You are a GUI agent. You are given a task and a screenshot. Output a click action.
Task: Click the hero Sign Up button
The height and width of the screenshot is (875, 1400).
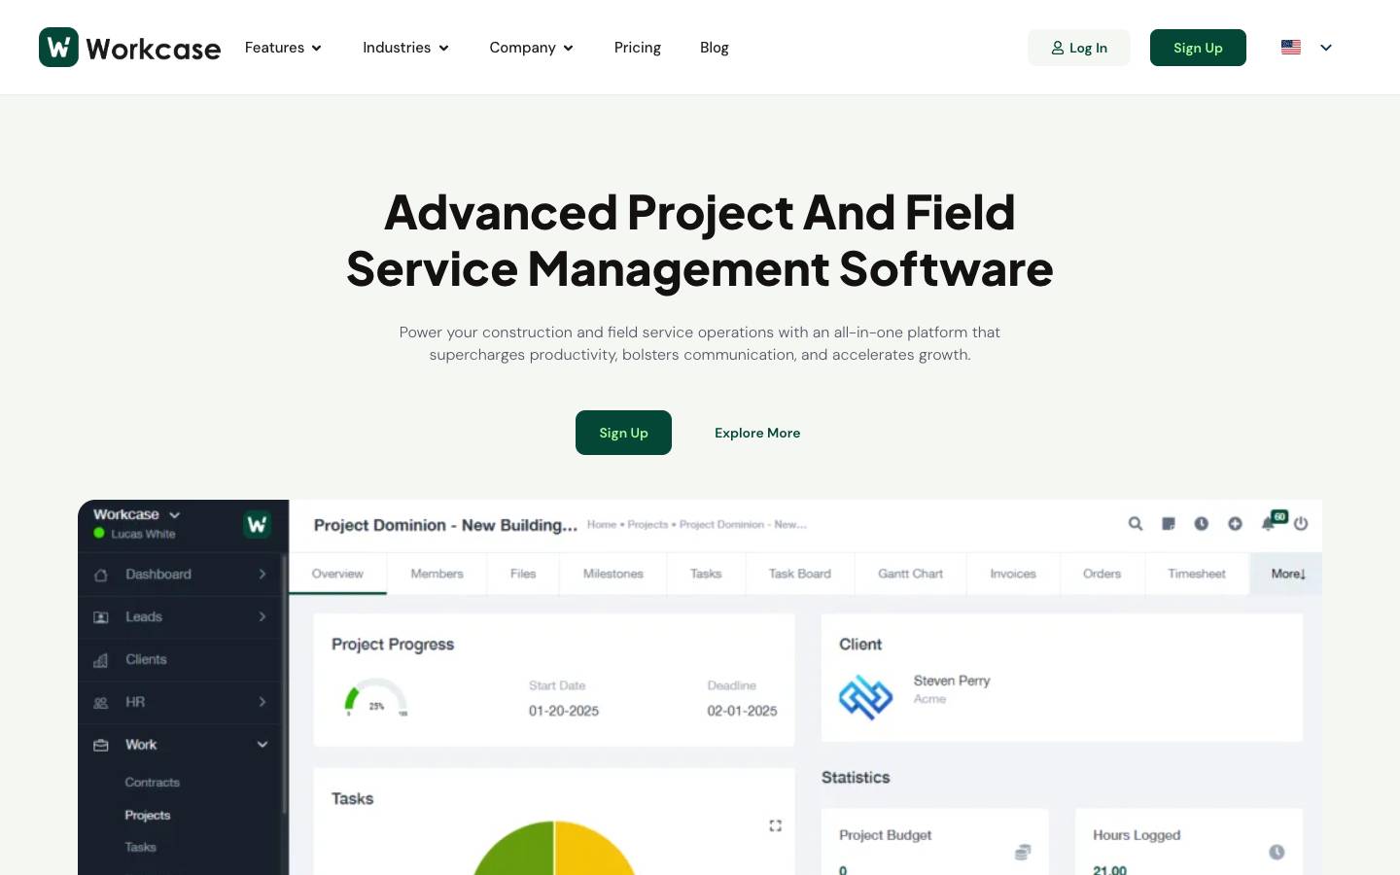623,433
